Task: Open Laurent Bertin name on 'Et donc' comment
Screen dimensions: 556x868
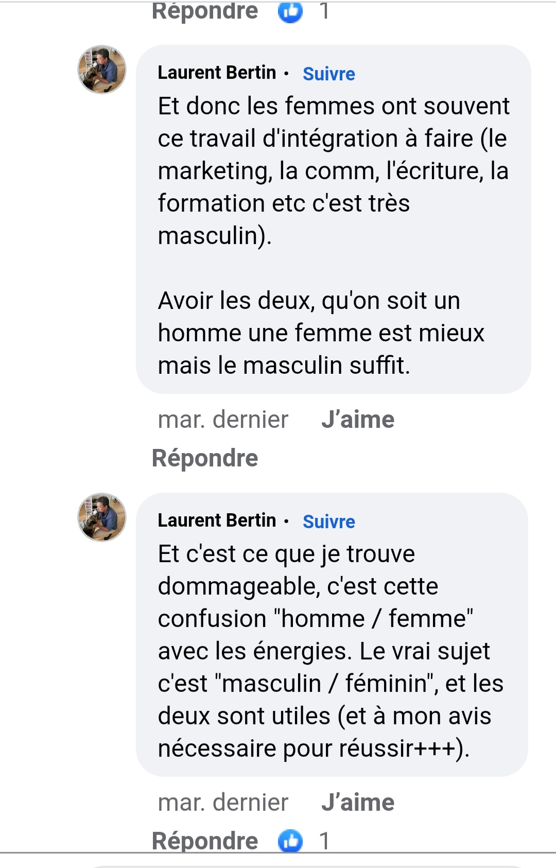Action: [217, 73]
